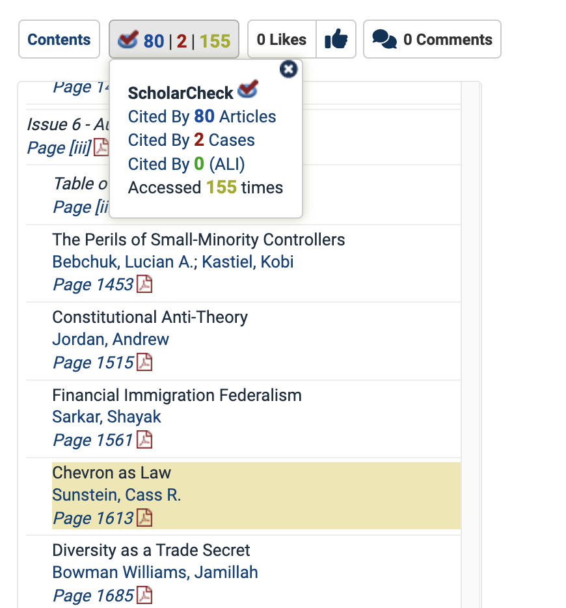
Task: Open PDF icon beside Page 1613
Action: (x=144, y=518)
